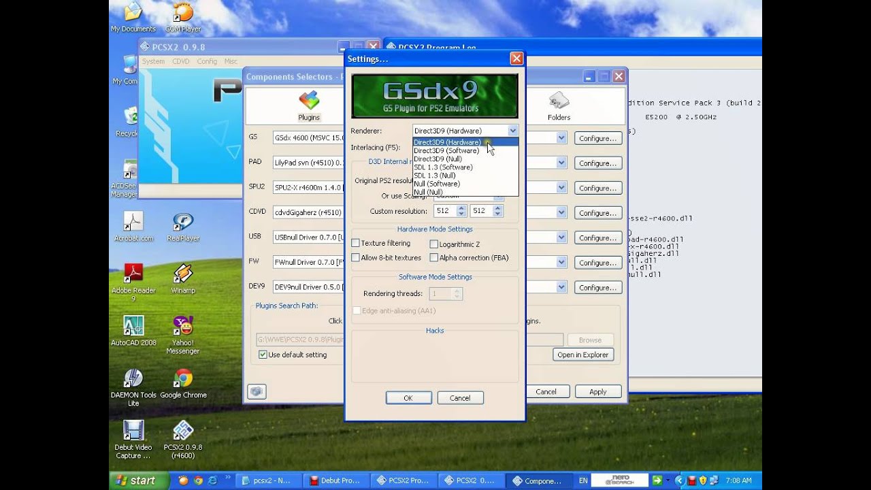Select Direct3D9 (Hardware) renderer option
Image resolution: width=871 pixels, height=490 pixels.
point(465,142)
